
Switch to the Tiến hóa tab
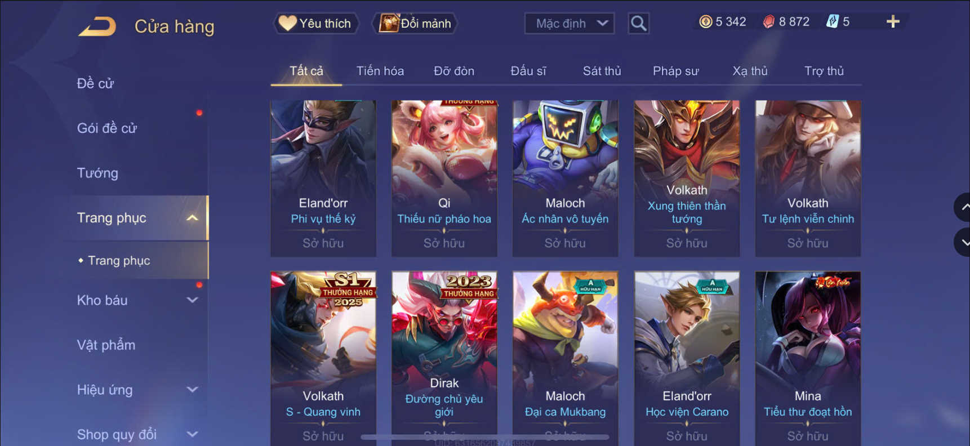[380, 71]
